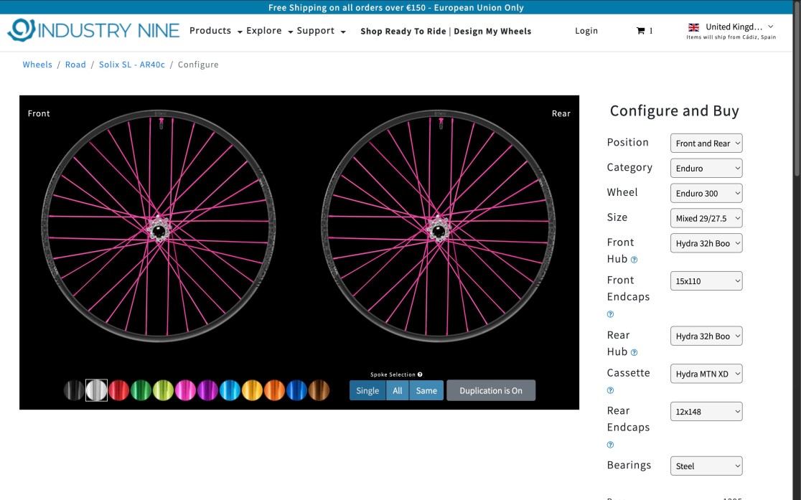Open the shopping cart icon
Viewport: 801px width, 500px height.
pyautogui.click(x=640, y=31)
